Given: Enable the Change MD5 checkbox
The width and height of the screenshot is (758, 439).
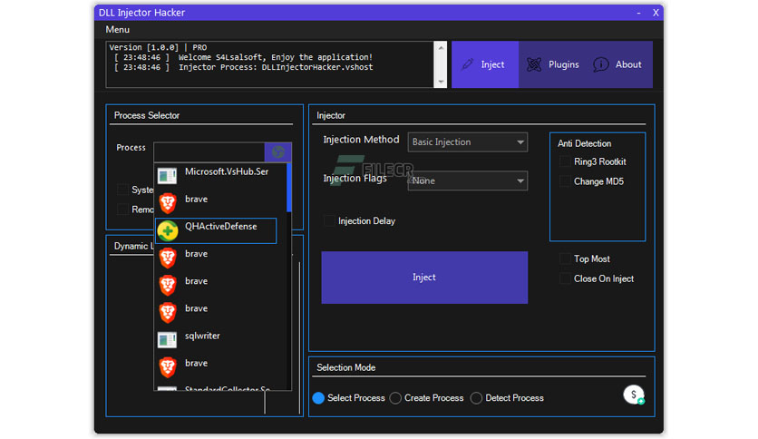Looking at the screenshot, I should 565,181.
